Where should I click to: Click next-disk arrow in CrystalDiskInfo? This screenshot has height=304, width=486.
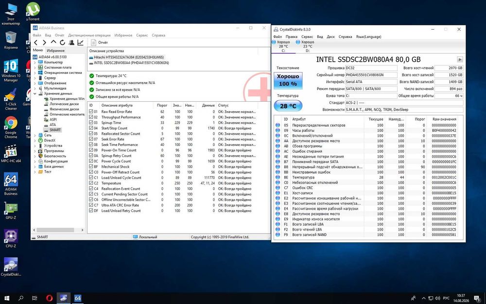[x=460, y=59]
